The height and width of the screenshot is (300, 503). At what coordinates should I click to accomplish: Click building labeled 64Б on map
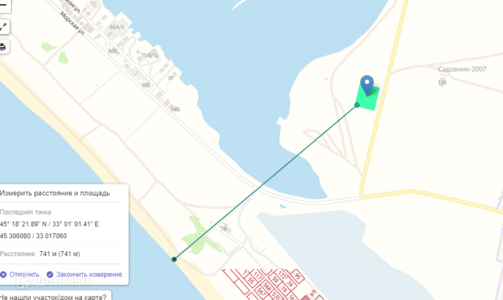coord(175,109)
